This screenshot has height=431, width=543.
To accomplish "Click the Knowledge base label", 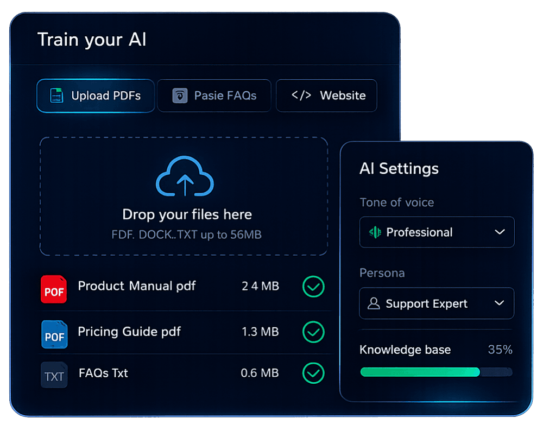I will coord(405,350).
